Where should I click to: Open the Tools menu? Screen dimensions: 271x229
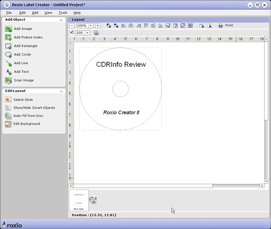pyautogui.click(x=63, y=13)
